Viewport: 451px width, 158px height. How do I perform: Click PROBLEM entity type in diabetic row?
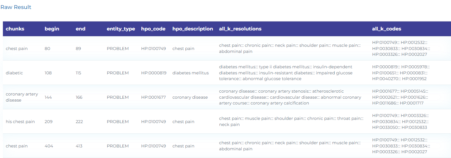pos(118,73)
